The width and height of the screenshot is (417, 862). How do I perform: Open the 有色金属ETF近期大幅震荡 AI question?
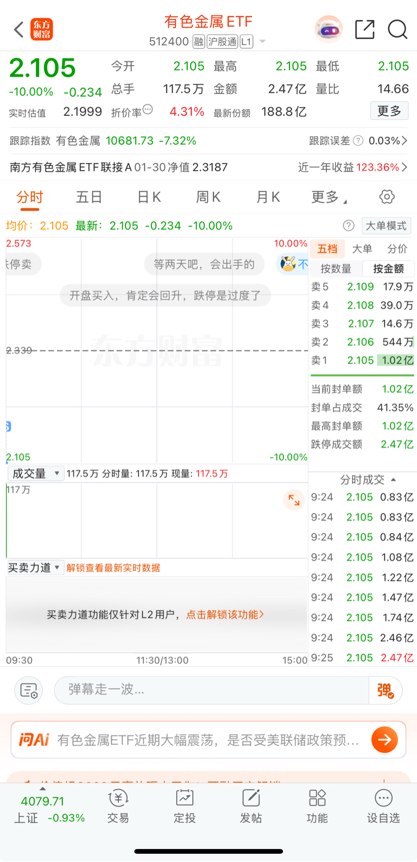coord(208,740)
